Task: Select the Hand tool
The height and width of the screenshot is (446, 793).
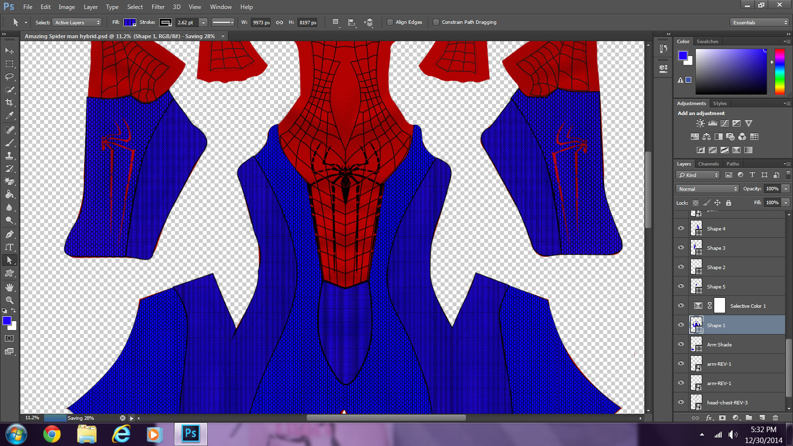Action: pos(9,287)
